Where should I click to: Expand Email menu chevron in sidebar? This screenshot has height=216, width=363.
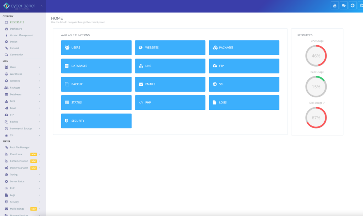pos(39,108)
